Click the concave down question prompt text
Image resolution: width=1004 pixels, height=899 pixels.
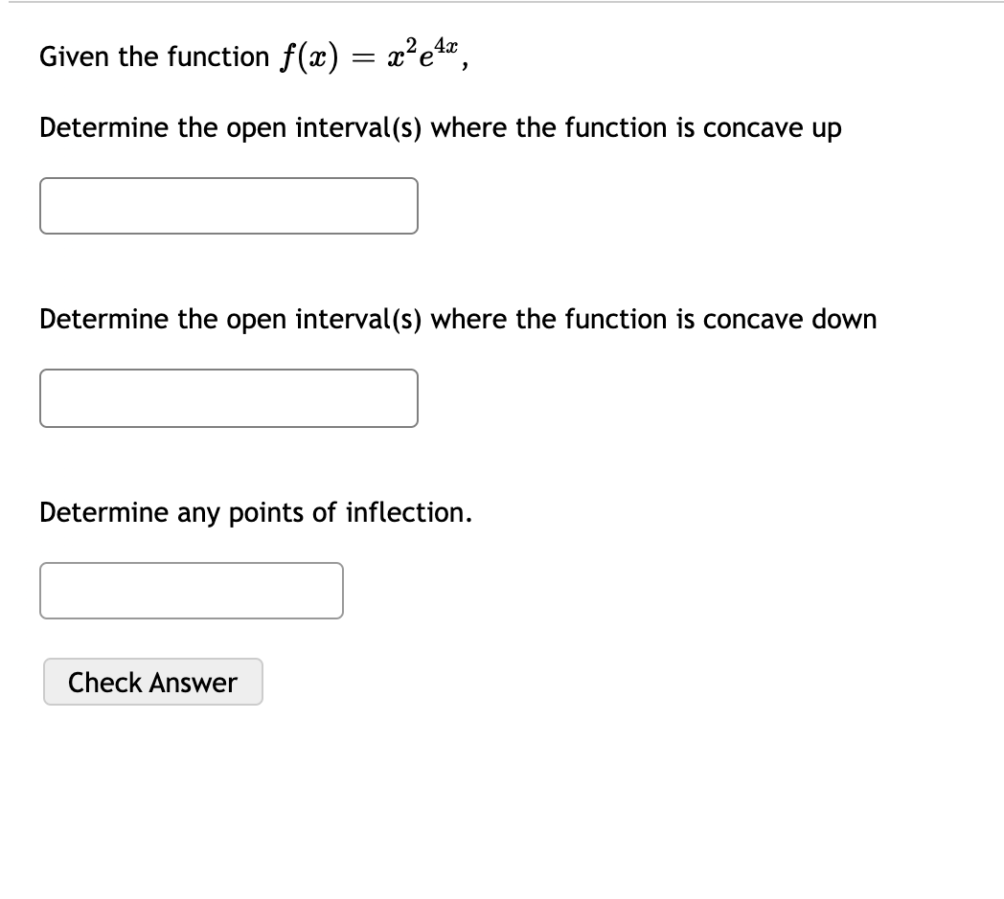(457, 319)
